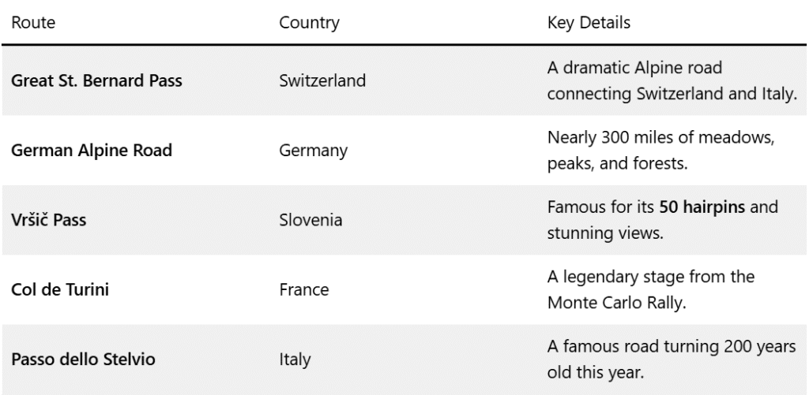Screen dimensions: 809x395
Task: Select the Great St. Bernard Pass route name
Action: [96, 81]
